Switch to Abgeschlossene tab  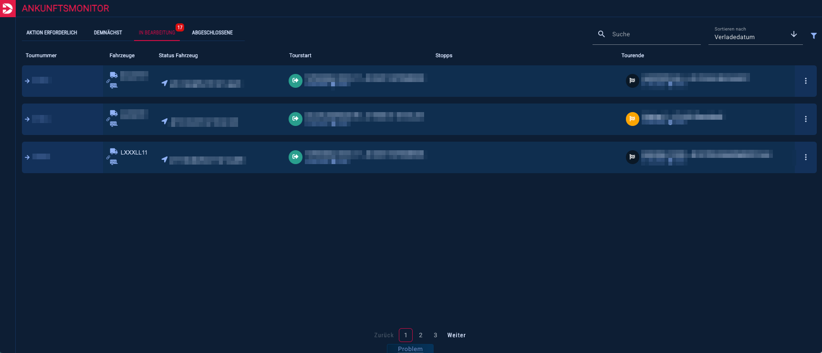[212, 33]
